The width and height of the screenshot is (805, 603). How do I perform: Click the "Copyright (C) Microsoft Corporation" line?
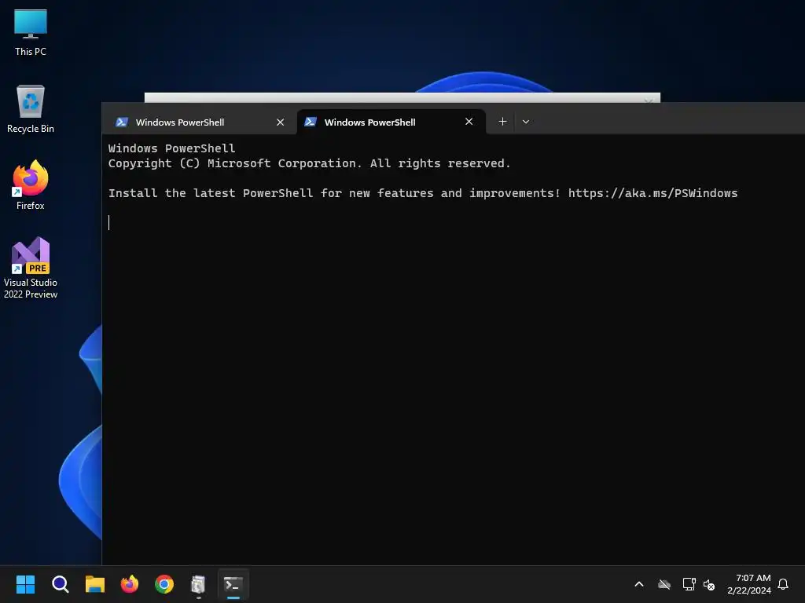(x=310, y=163)
